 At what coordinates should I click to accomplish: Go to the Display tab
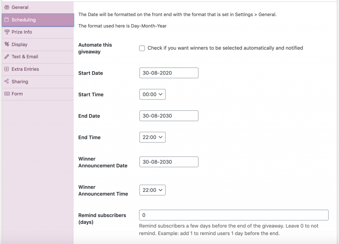click(x=38, y=45)
